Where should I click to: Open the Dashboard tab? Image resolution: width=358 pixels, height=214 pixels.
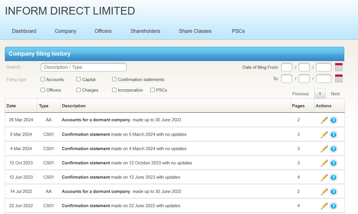24,31
